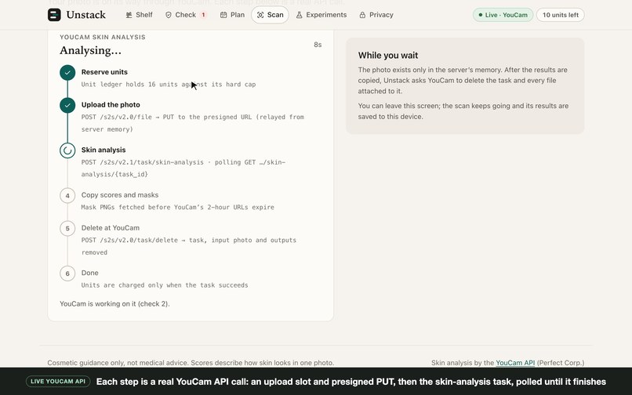Click the green dot in Live status
Viewport: 632px width, 395px height.
pyautogui.click(x=480, y=15)
